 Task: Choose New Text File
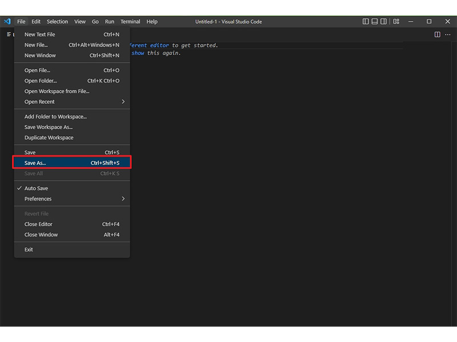pyautogui.click(x=72, y=34)
